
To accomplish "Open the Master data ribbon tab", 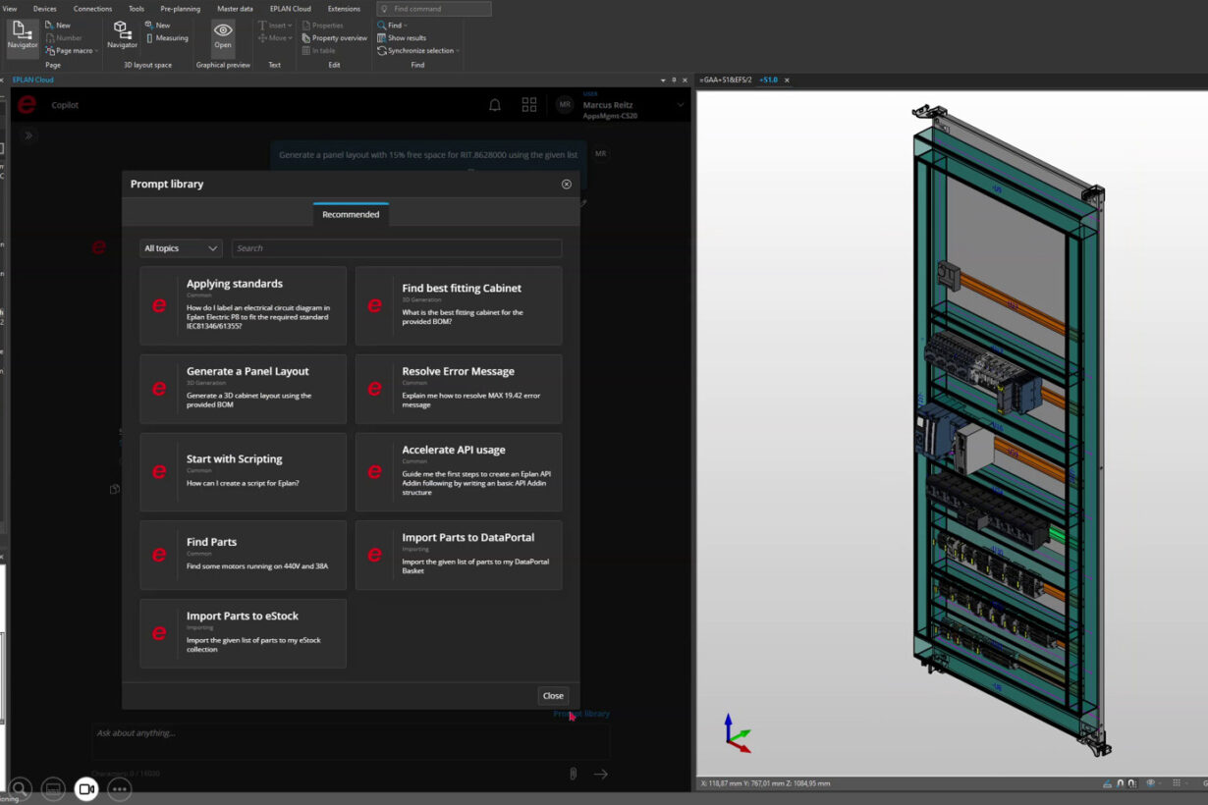I will (x=235, y=9).
